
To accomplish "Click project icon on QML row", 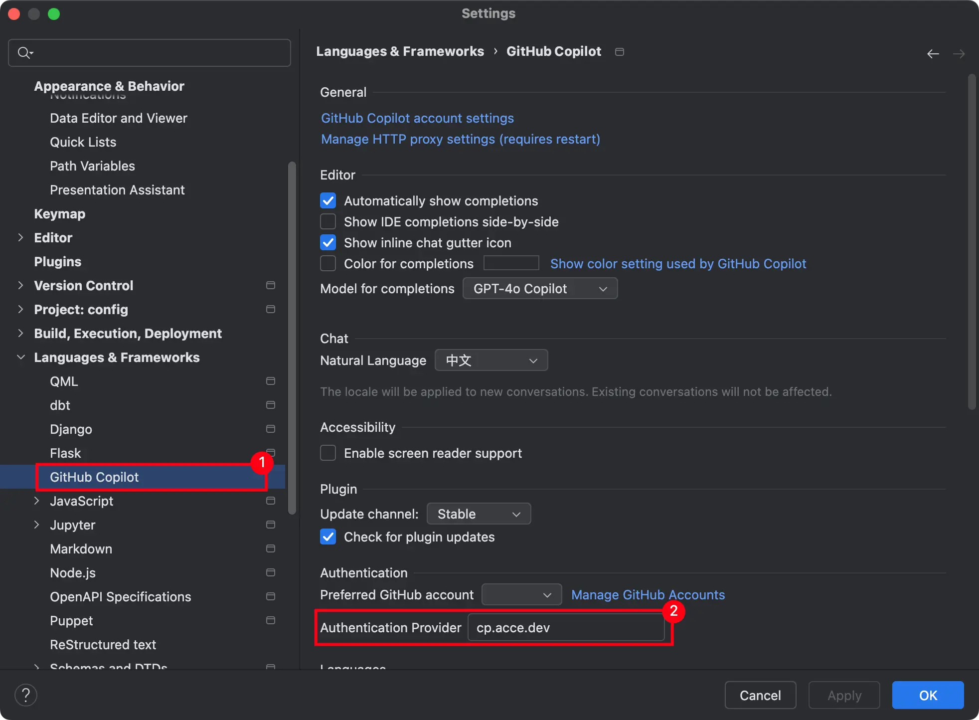I will tap(271, 381).
